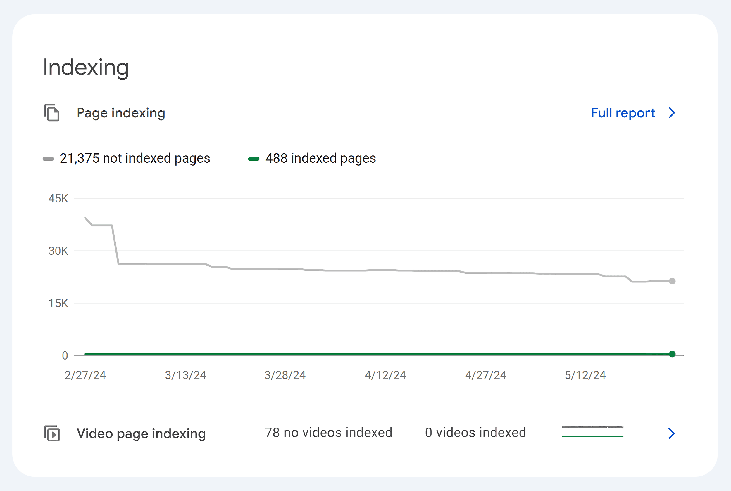Click the video indexing sparkline chart
731x491 pixels.
click(x=593, y=432)
